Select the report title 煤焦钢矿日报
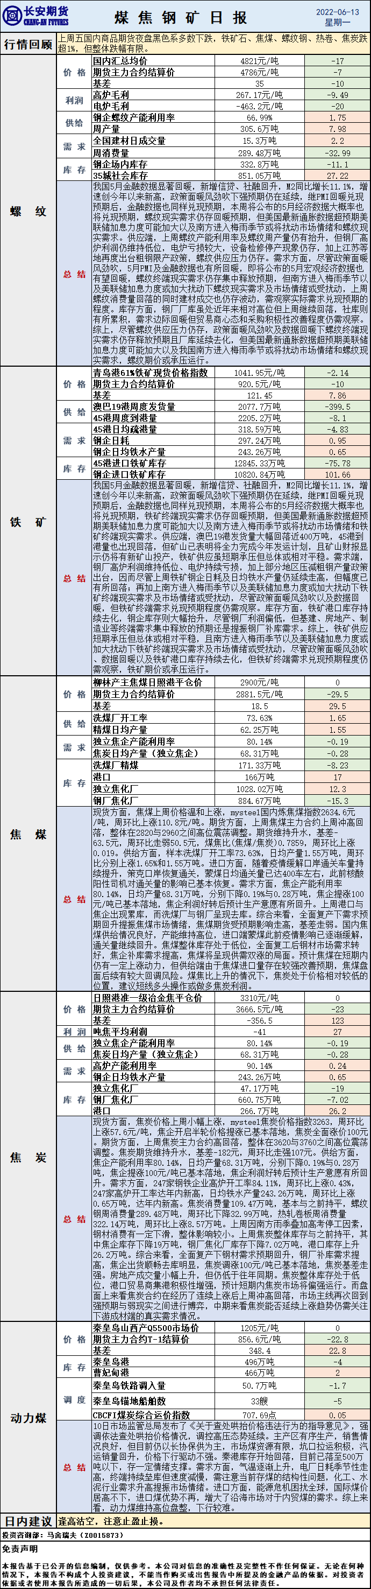 [181, 17]
